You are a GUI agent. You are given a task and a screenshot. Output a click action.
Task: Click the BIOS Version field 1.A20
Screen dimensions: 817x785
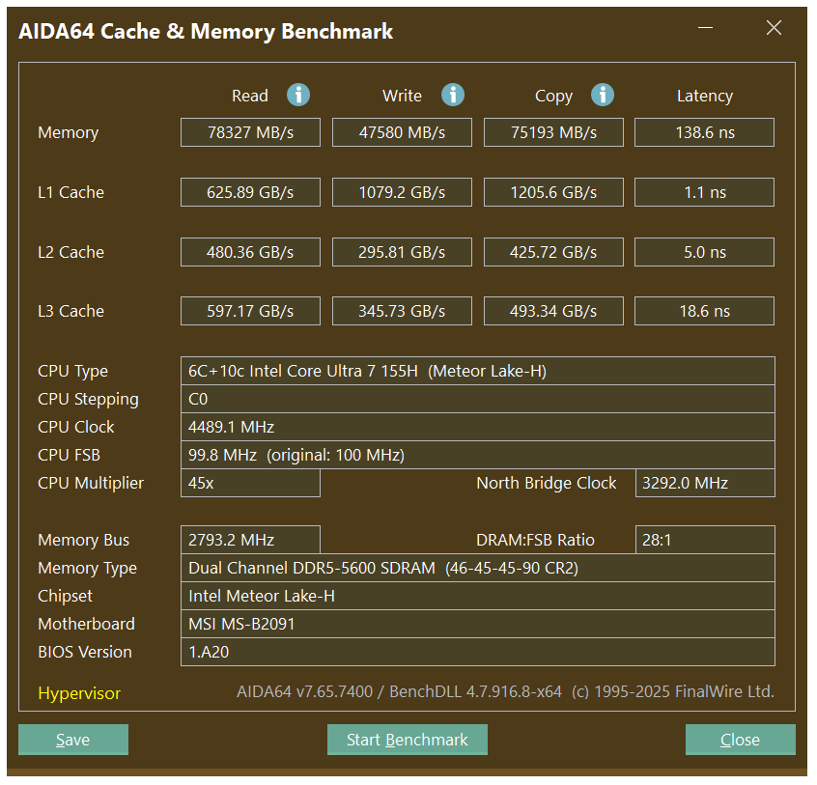478,652
